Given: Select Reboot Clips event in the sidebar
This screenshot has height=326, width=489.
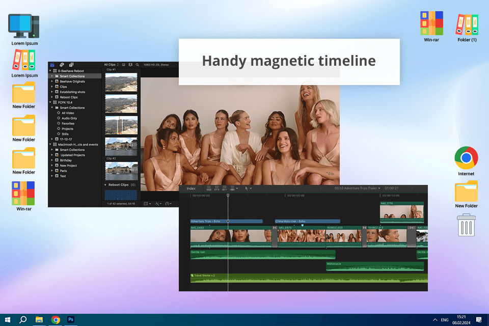Looking at the screenshot, I should click(x=68, y=97).
